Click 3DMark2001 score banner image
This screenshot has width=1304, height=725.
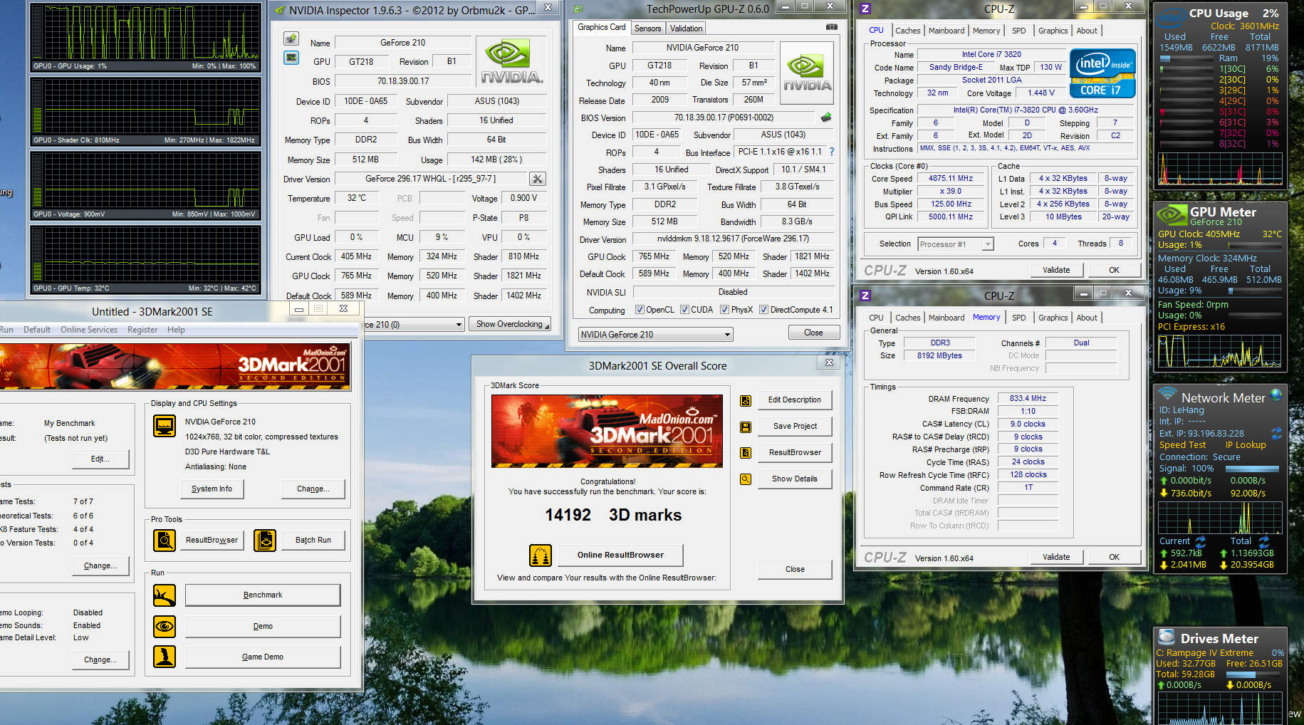tap(607, 431)
